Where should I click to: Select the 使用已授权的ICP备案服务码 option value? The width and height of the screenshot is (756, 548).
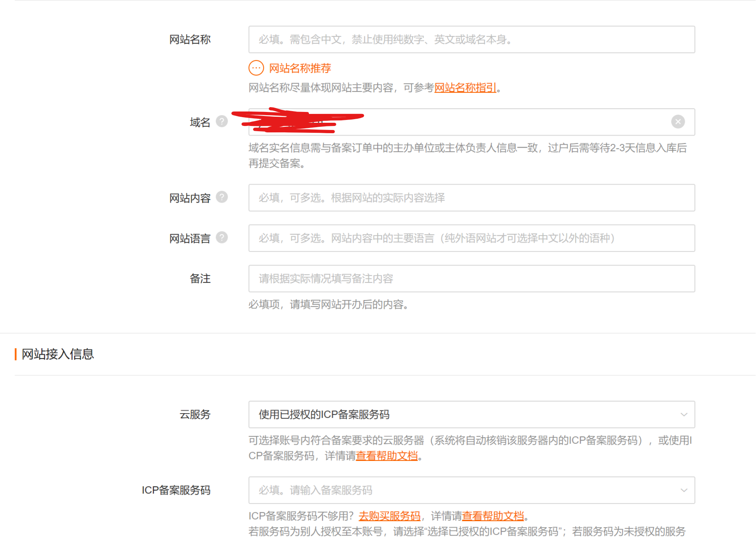(325, 415)
